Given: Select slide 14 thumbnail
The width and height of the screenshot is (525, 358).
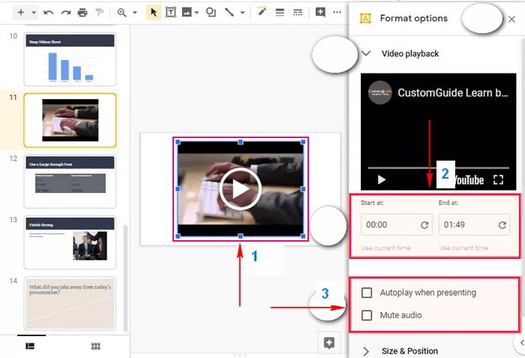Looking at the screenshot, I should [70, 303].
